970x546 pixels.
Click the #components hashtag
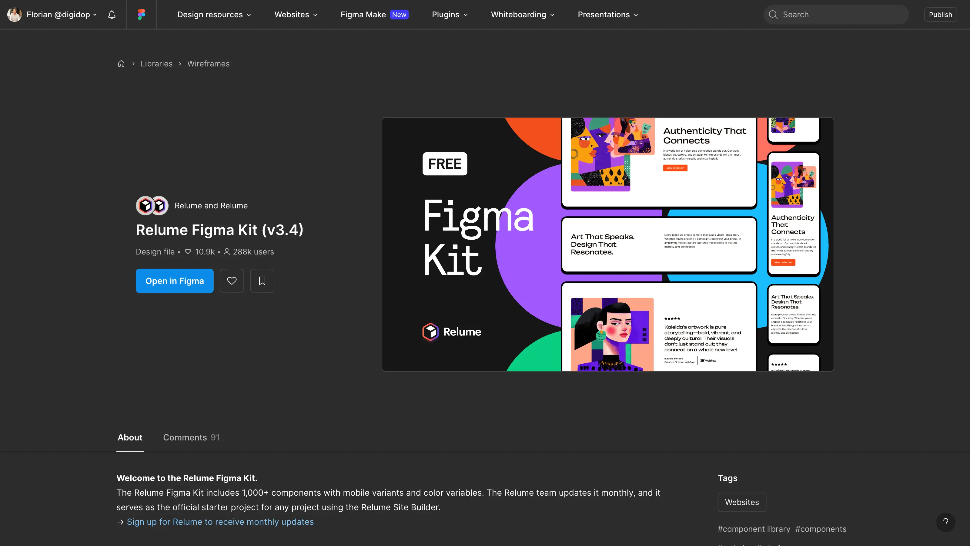[821, 529]
